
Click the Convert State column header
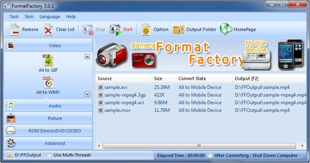pos(204,78)
